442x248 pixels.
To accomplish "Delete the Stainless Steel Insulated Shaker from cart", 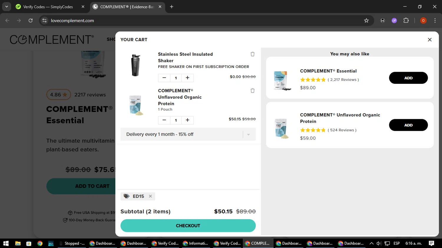I will coord(253,54).
